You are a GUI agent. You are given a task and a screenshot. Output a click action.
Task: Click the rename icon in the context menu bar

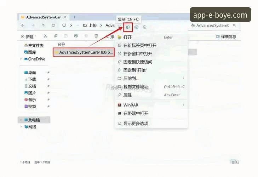(x=136, y=27)
